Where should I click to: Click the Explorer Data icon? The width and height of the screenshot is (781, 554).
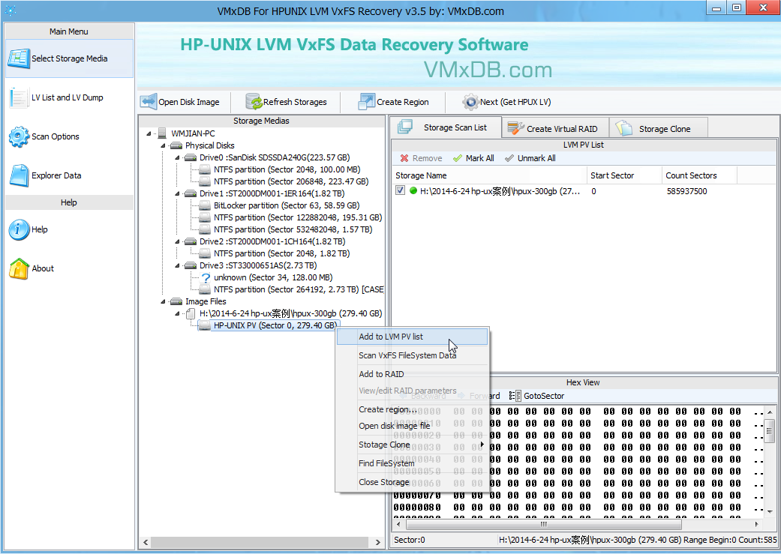(19, 175)
